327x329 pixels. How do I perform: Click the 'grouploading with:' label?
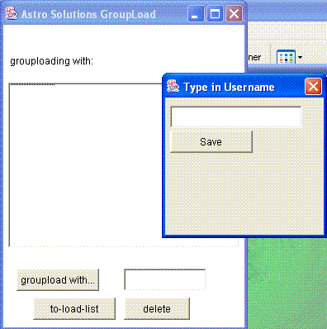(x=52, y=61)
